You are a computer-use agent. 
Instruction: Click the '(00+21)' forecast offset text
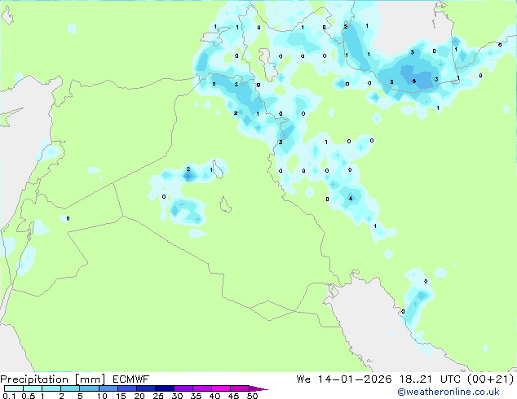pos(490,379)
